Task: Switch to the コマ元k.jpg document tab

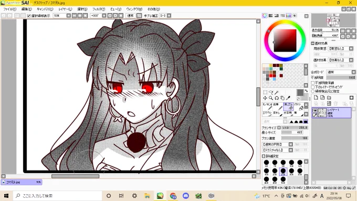Action: click(x=22, y=182)
